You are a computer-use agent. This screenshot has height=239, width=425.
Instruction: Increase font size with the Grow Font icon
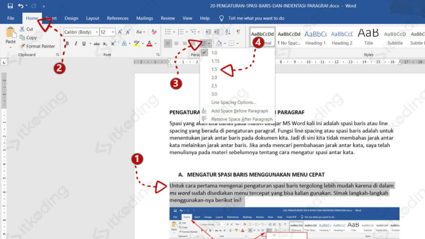pos(120,32)
